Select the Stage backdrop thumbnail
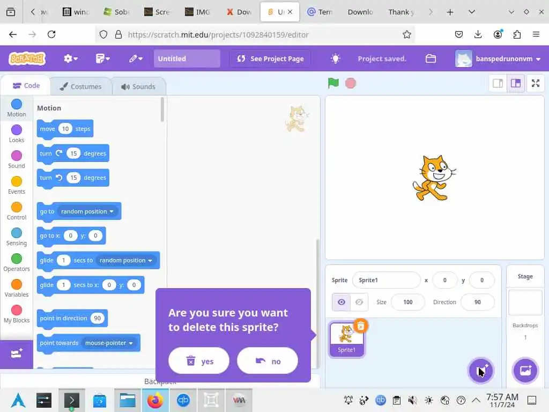 click(525, 302)
